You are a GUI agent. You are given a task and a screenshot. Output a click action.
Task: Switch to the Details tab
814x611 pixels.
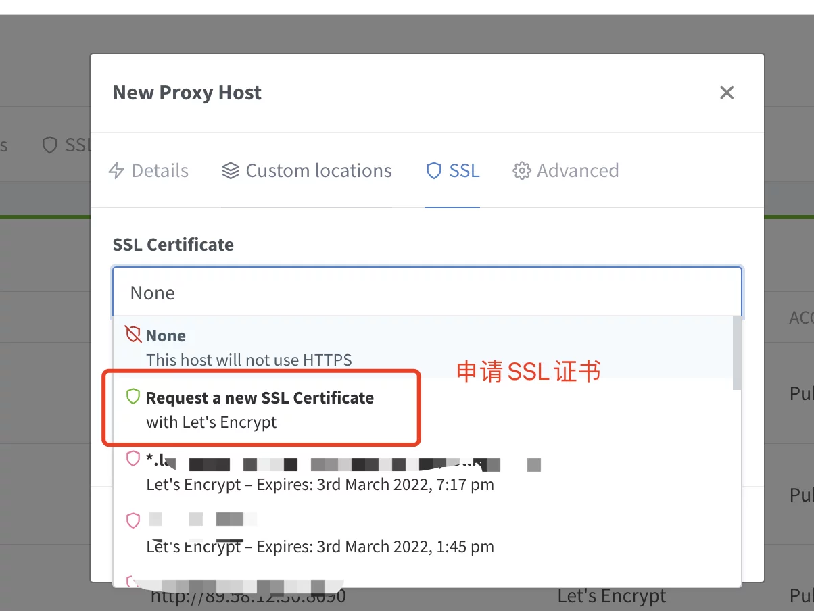tap(149, 170)
